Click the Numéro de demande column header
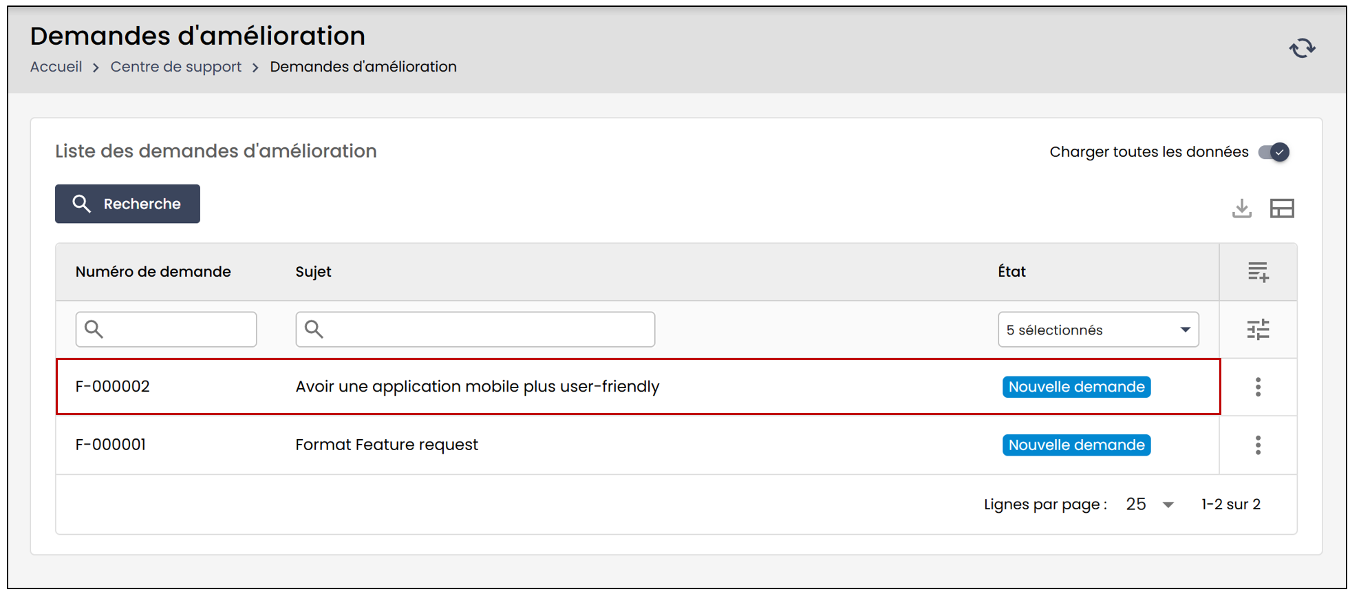The height and width of the screenshot is (594, 1350). coord(153,272)
